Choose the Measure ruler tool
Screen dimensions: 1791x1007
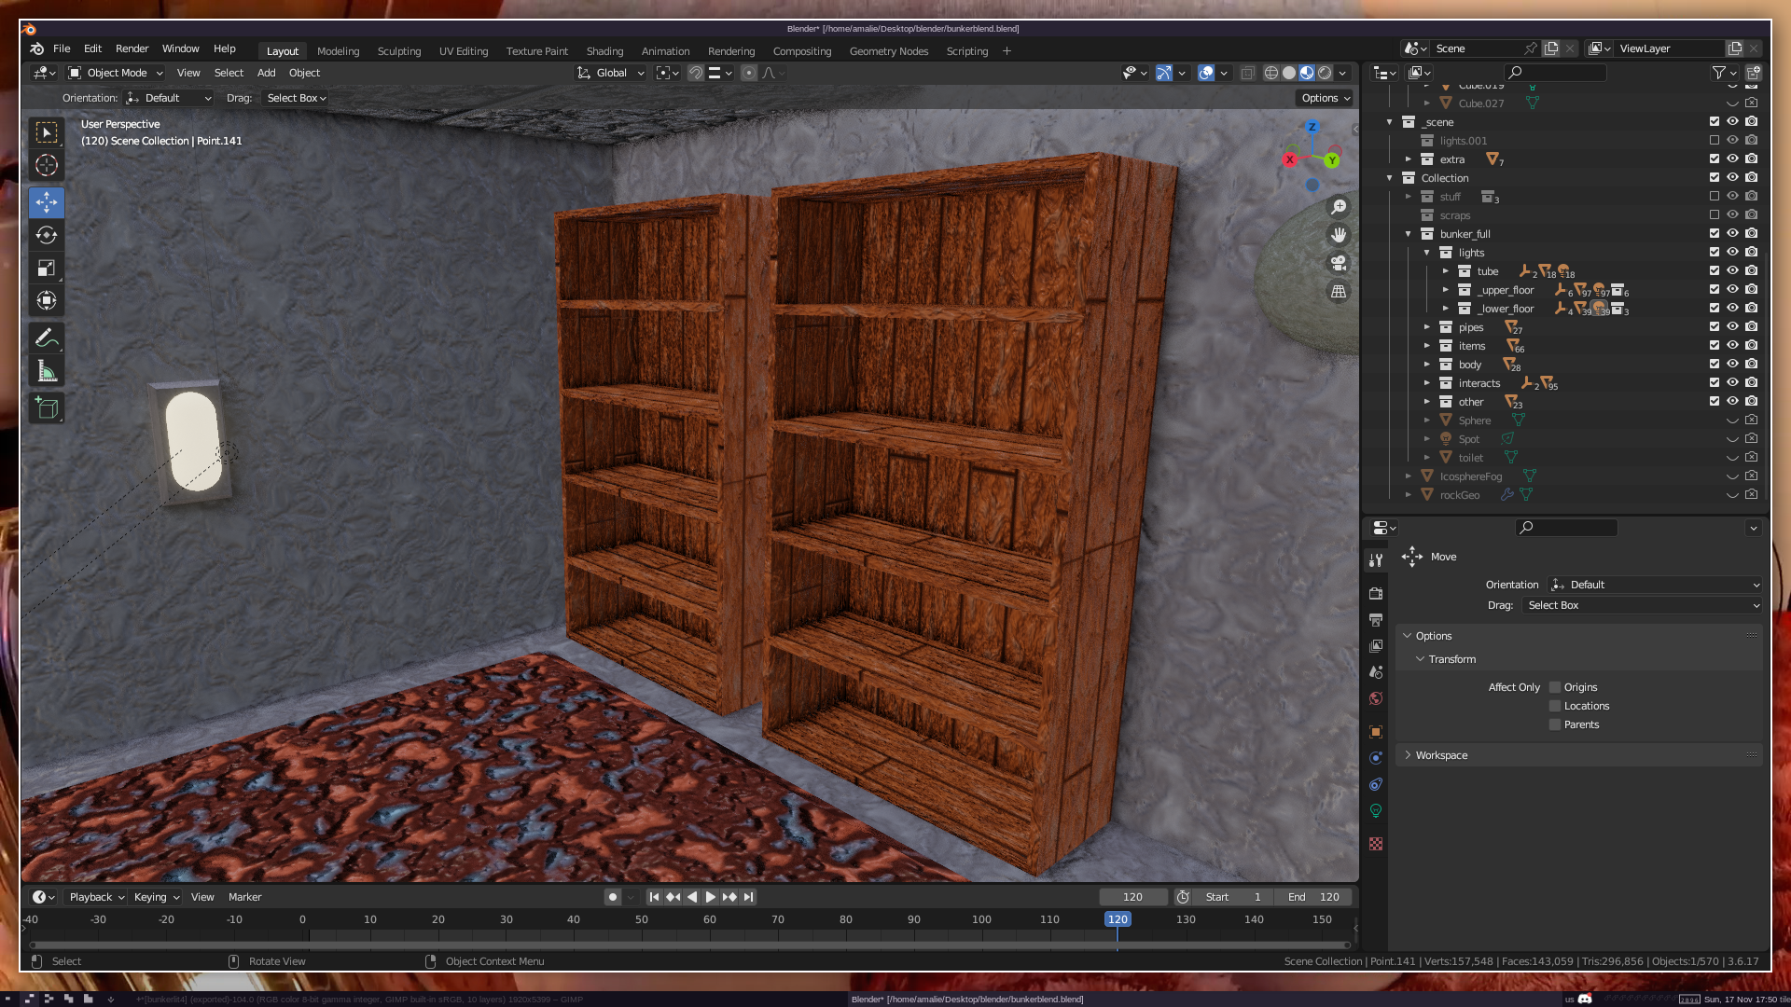[x=47, y=372]
